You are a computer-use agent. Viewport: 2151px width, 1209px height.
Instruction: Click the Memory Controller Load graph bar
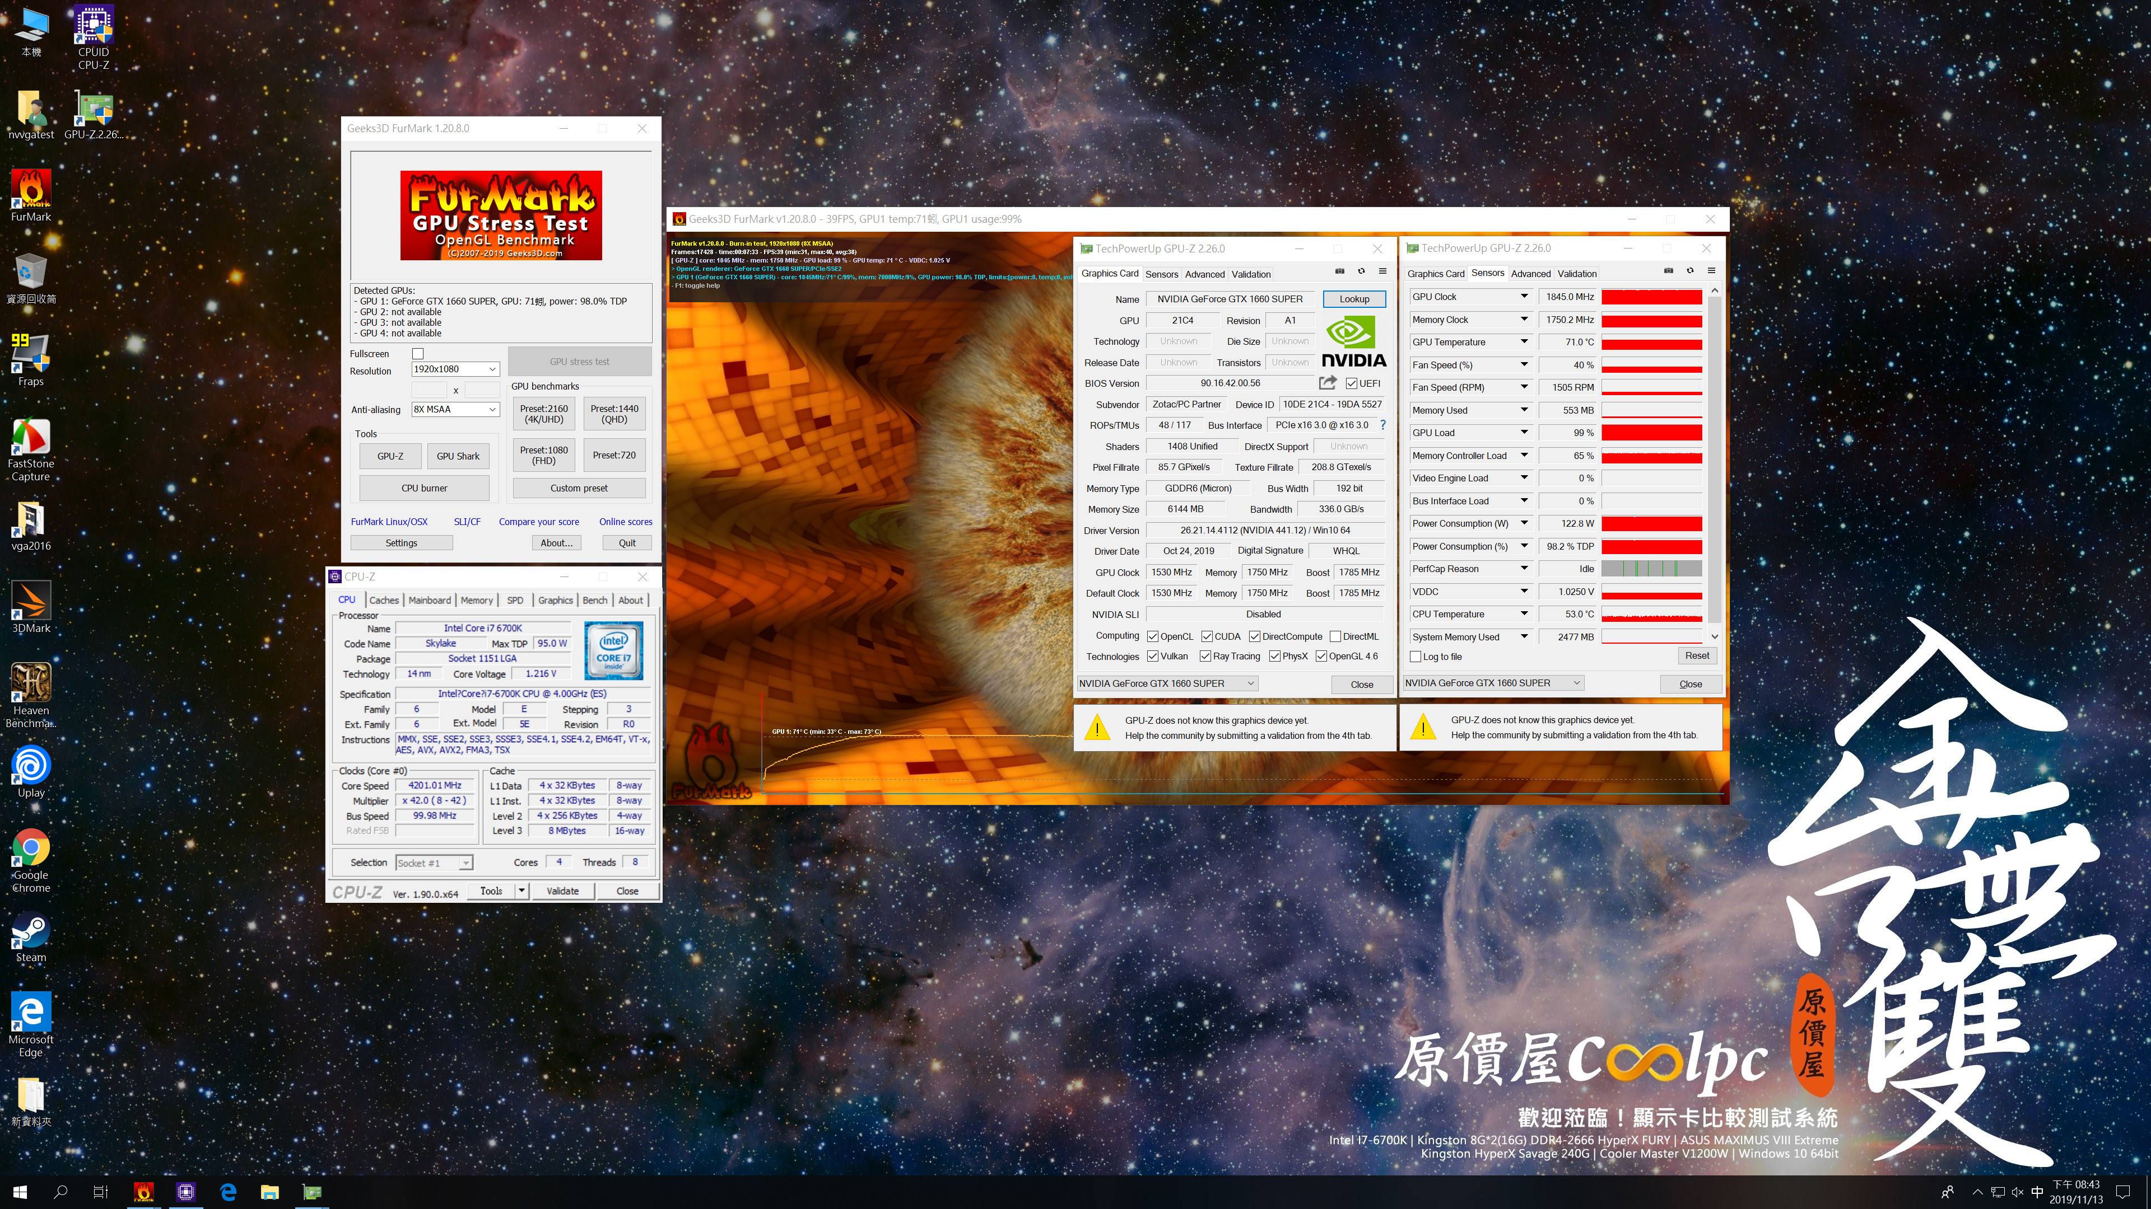[1652, 456]
